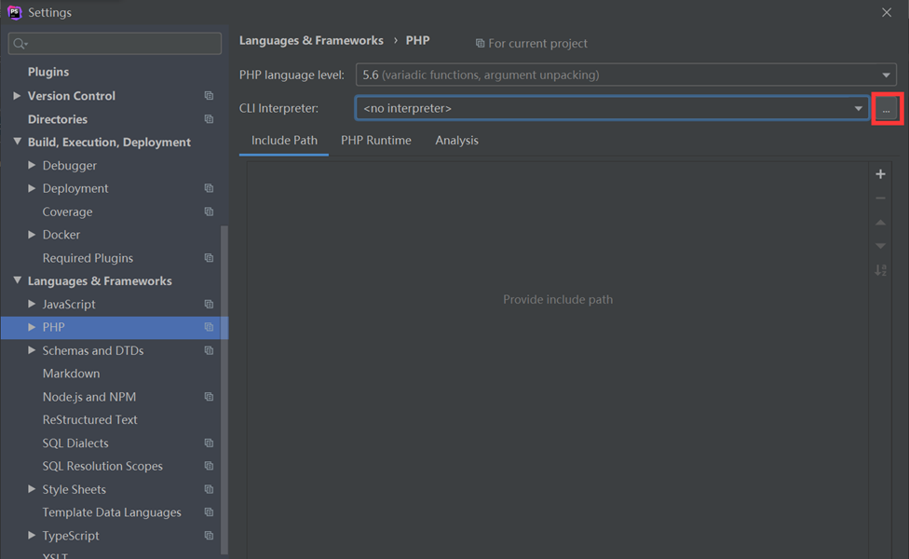Click the CLI Interpreter browse (...) button
Screen dimensions: 909x559
click(x=887, y=108)
